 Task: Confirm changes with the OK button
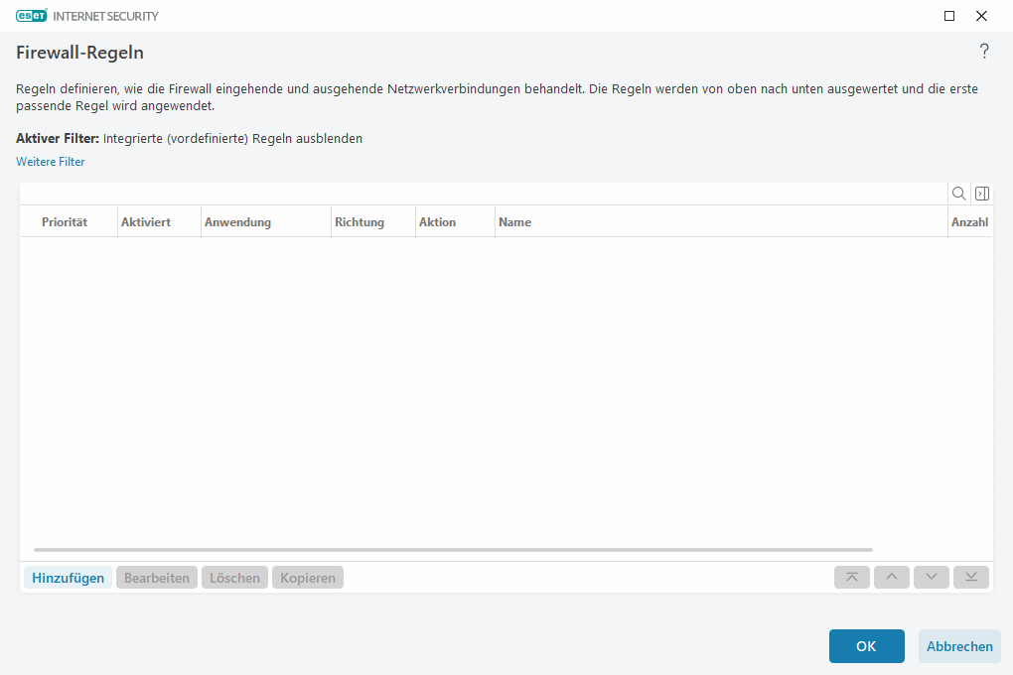[866, 645]
